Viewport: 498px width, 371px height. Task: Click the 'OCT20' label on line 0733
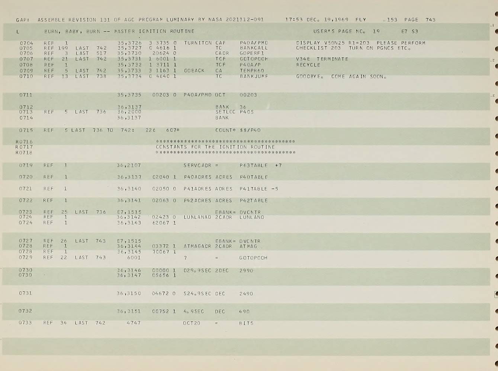tap(192, 323)
